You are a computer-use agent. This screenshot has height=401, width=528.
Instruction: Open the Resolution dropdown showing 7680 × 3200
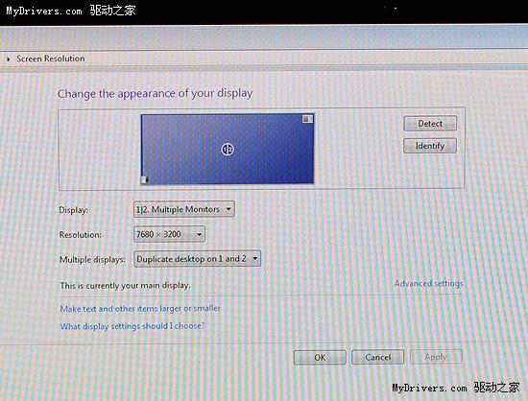coord(169,234)
